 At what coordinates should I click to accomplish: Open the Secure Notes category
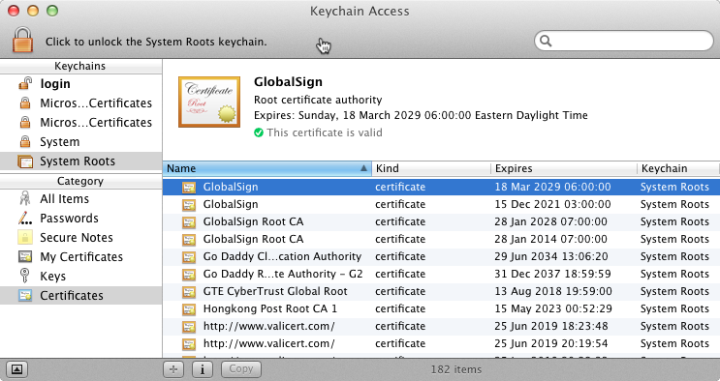tap(80, 238)
